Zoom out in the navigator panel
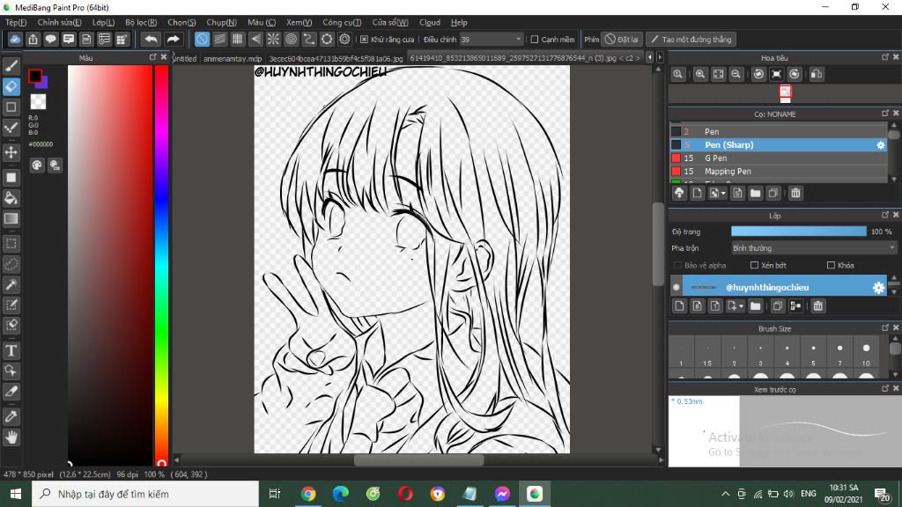 coord(736,74)
